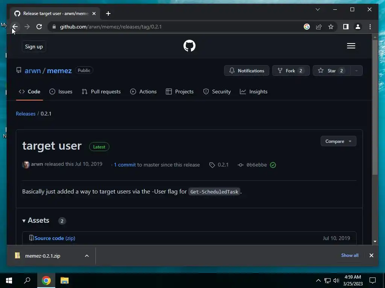The width and height of the screenshot is (385, 288).
Task: Open the Windows Start menu
Action: (9, 280)
